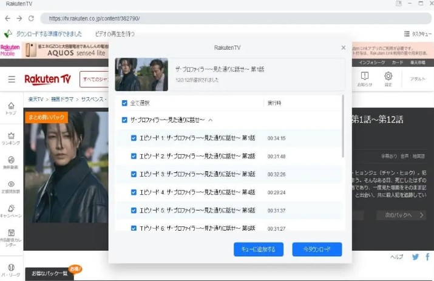Go back with the browser back arrow
Screen dimensions: 434x281
pos(7,19)
